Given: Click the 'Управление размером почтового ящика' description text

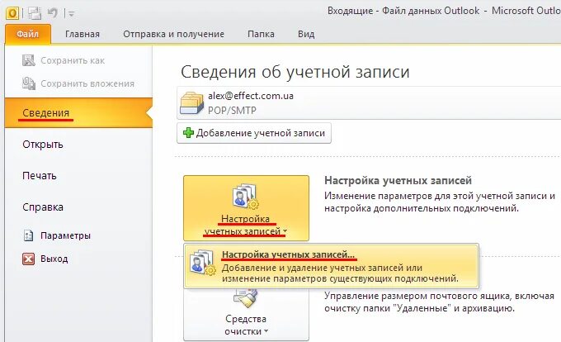Looking at the screenshot, I should [439, 302].
